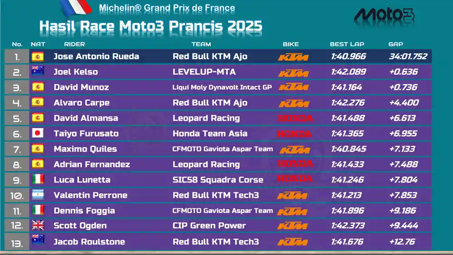Click best lap time 1:40.845
This screenshot has width=453, height=255.
click(x=349, y=149)
